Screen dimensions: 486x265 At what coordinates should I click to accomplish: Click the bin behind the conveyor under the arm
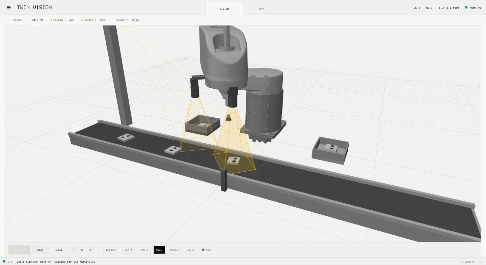(202, 125)
